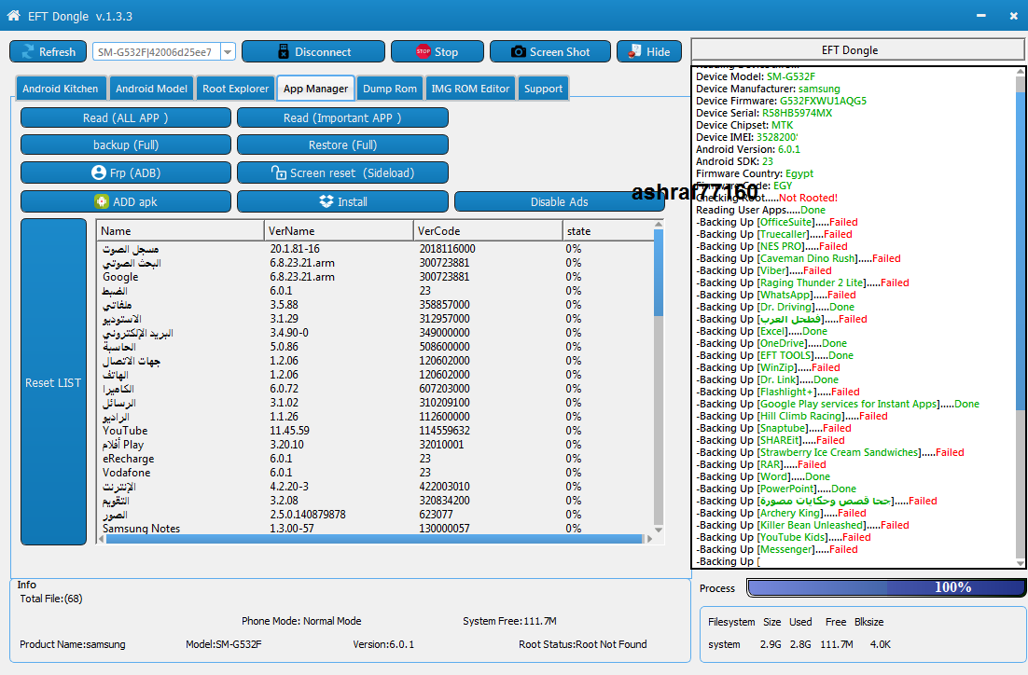Click version name 11.45.59 cell

tap(290, 431)
